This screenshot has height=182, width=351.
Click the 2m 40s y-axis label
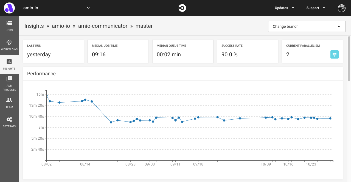click(37, 150)
